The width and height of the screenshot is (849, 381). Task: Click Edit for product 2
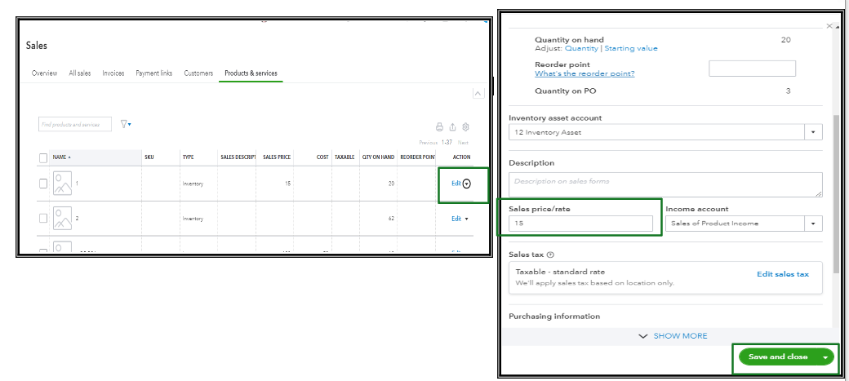pos(456,219)
